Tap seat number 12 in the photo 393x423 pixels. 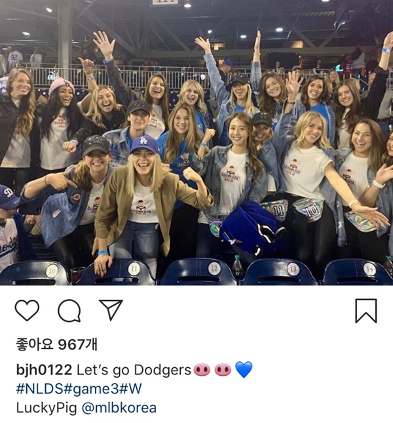point(214,268)
